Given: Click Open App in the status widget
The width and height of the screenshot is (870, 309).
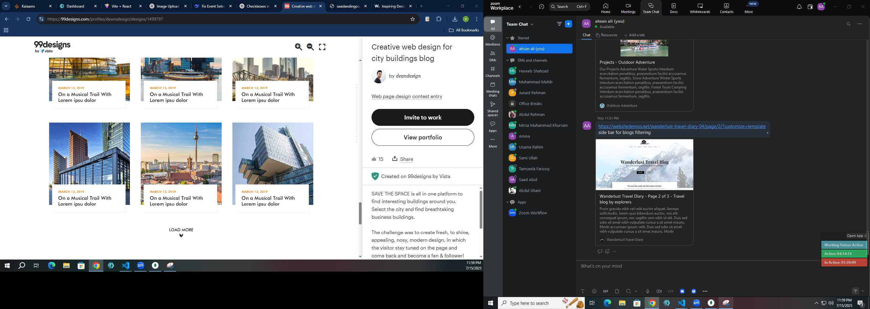Looking at the screenshot, I should pyautogui.click(x=856, y=236).
